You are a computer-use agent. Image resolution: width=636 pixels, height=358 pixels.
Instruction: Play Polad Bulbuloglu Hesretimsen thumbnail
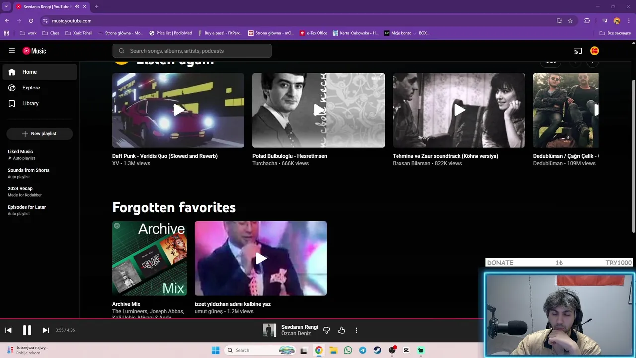pos(318,110)
